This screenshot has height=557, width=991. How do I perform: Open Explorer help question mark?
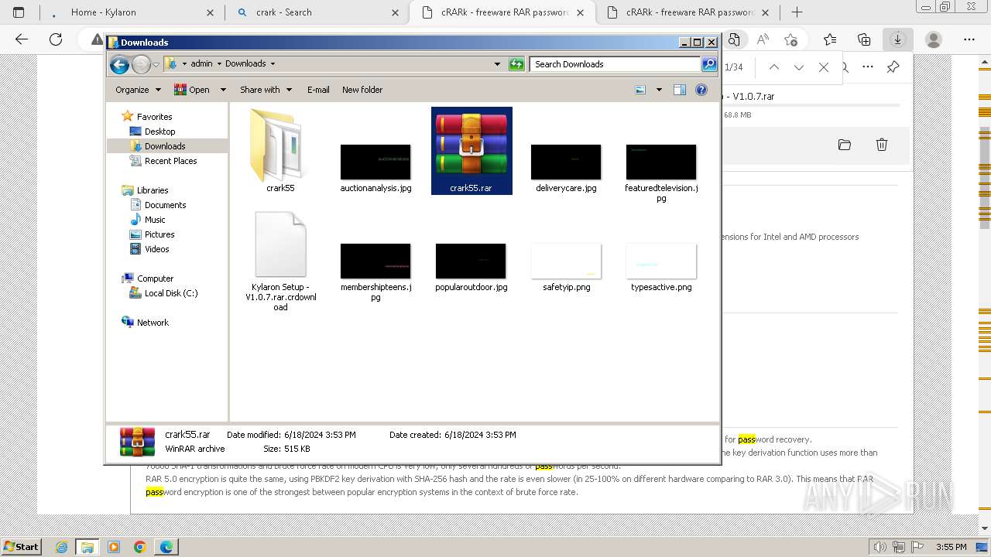[701, 90]
